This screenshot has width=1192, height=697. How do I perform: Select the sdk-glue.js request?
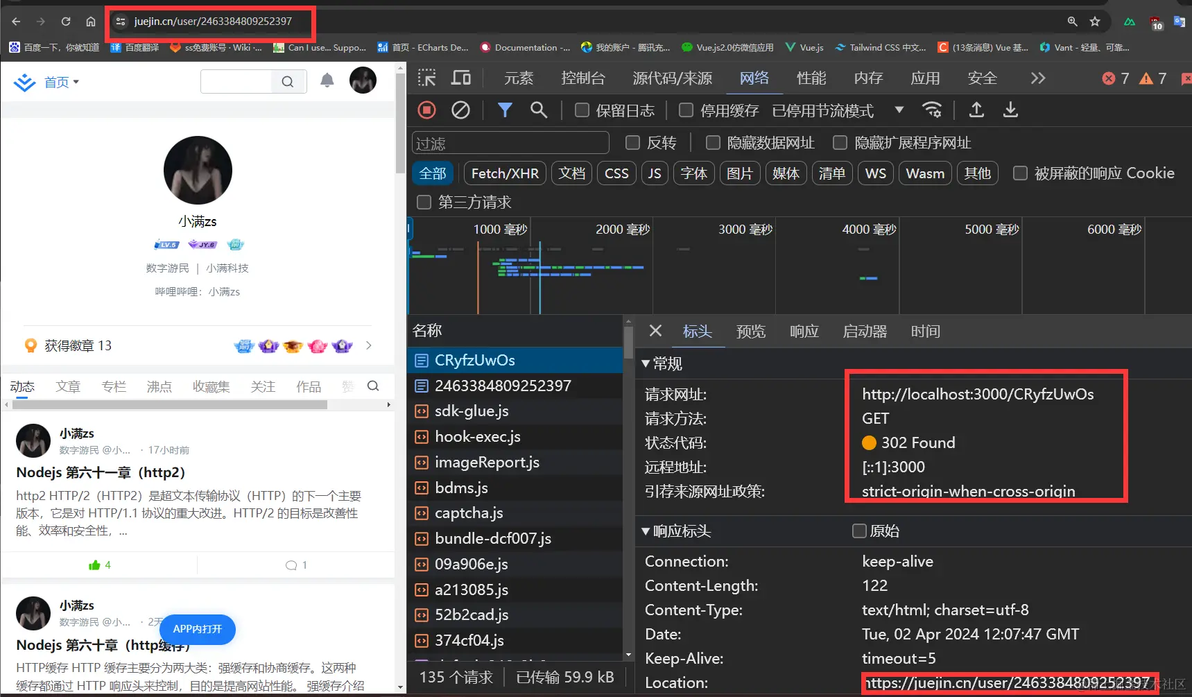tap(515, 411)
